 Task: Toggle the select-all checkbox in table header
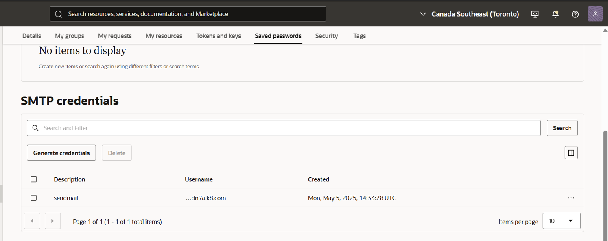point(33,179)
